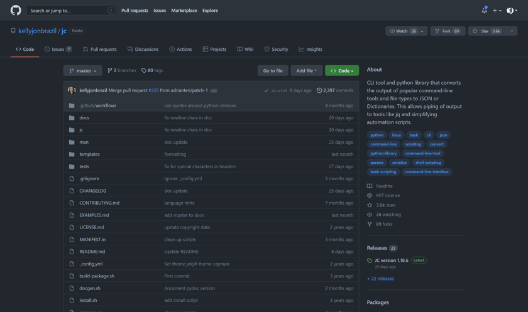Click the docs folder icon
Image resolution: width=528 pixels, height=312 pixels.
point(72,117)
